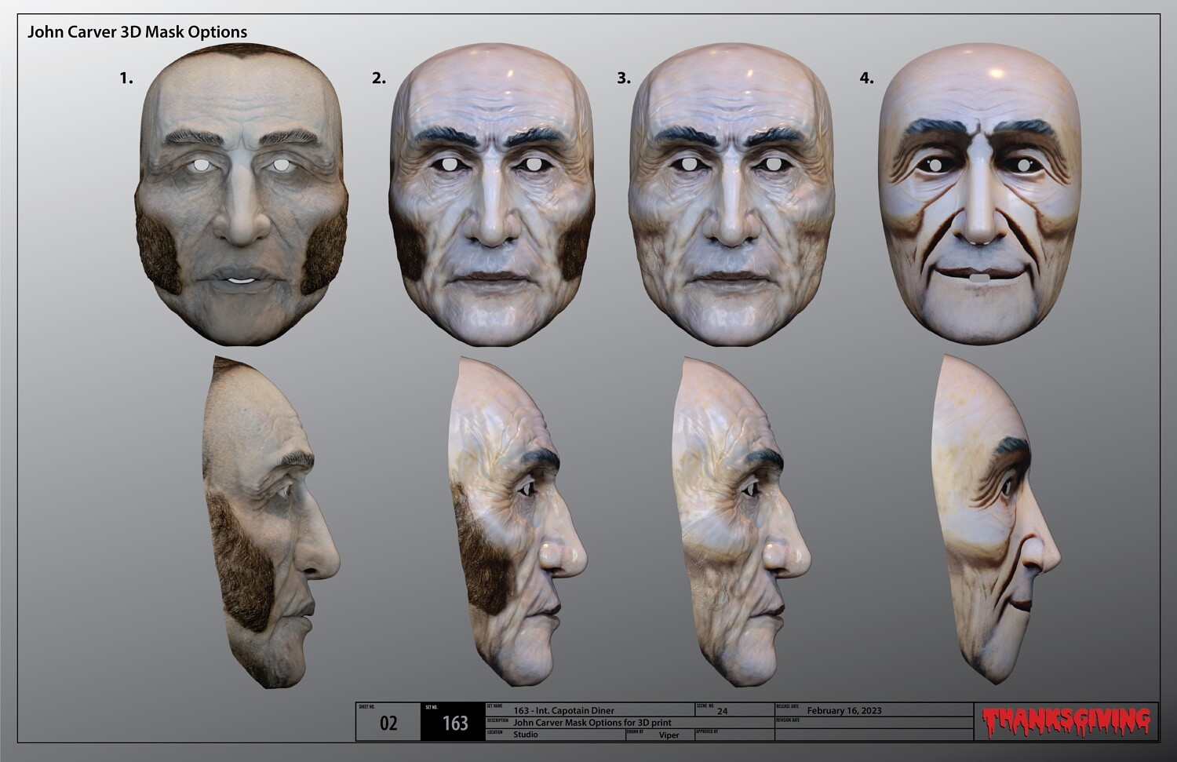Click description 'John Carver Mask Options for 3D print'
Image resolution: width=1177 pixels, height=762 pixels.
coord(592,723)
